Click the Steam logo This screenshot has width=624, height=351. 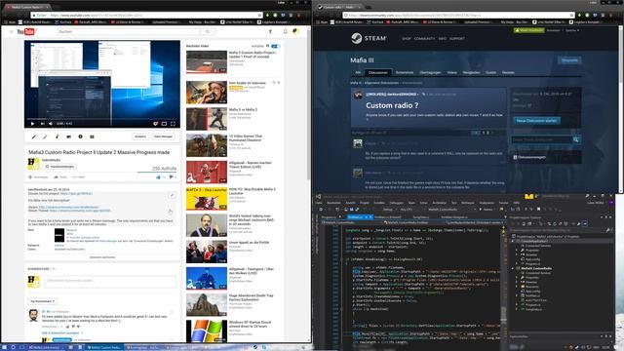(x=369, y=38)
